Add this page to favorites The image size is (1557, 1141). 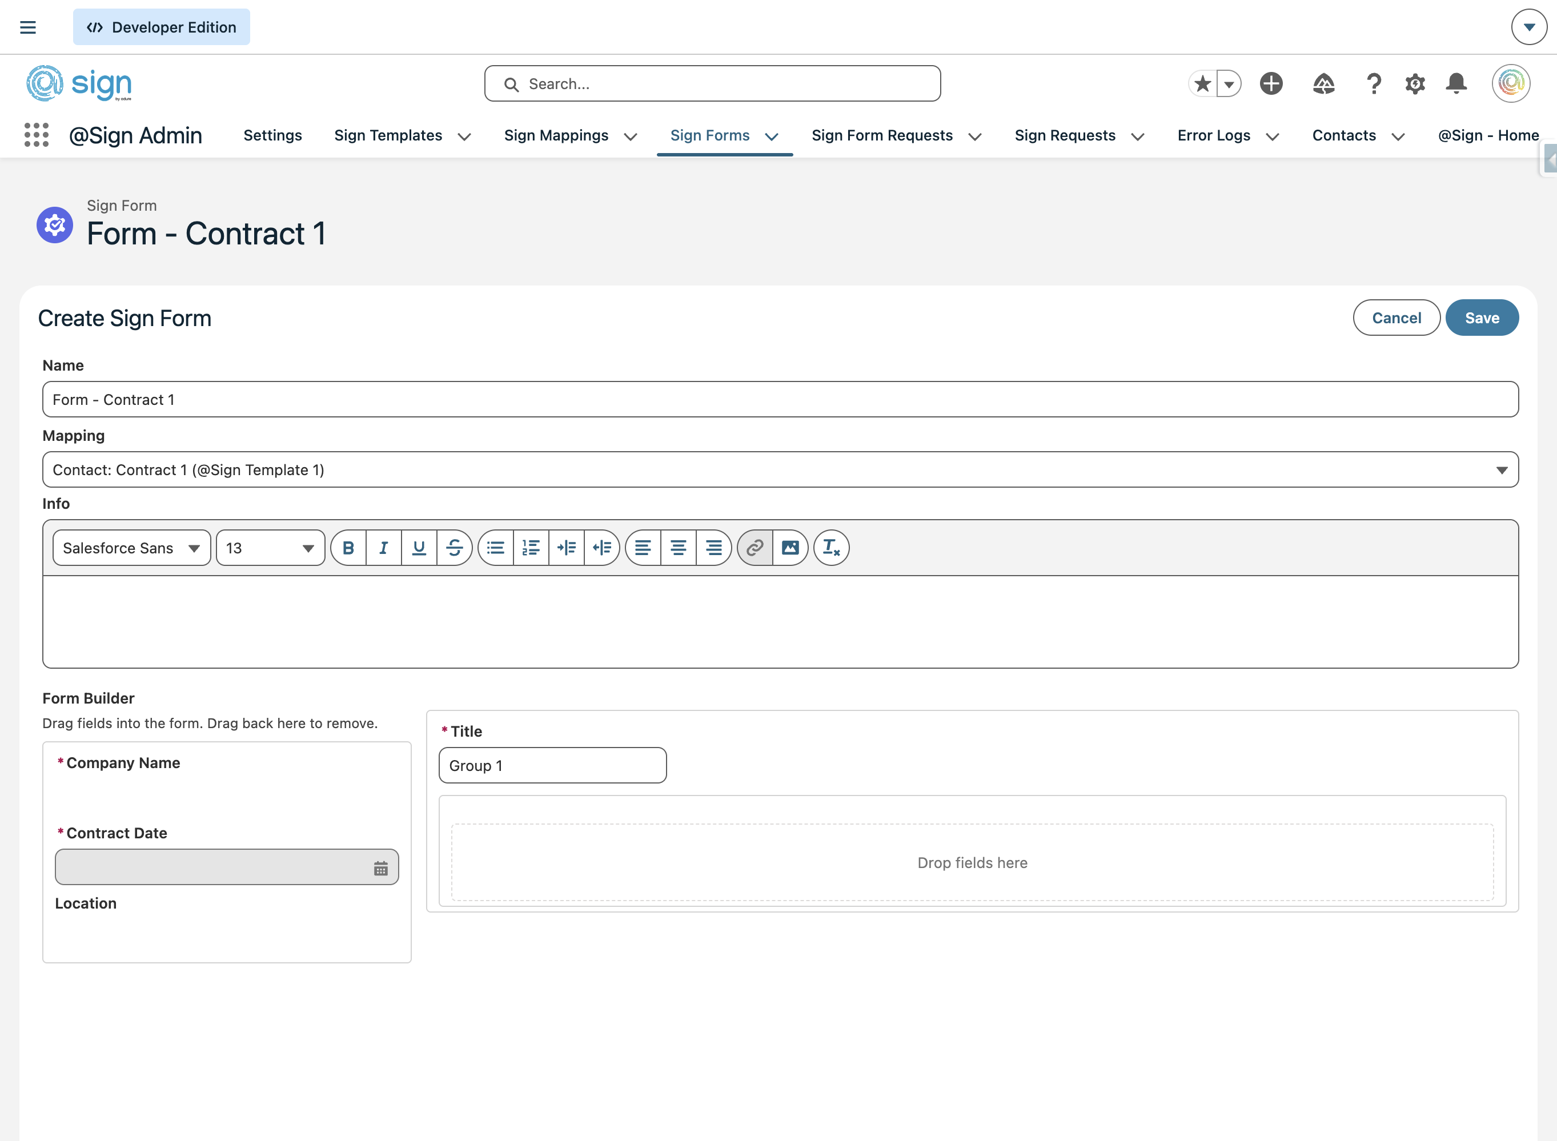coord(1203,83)
